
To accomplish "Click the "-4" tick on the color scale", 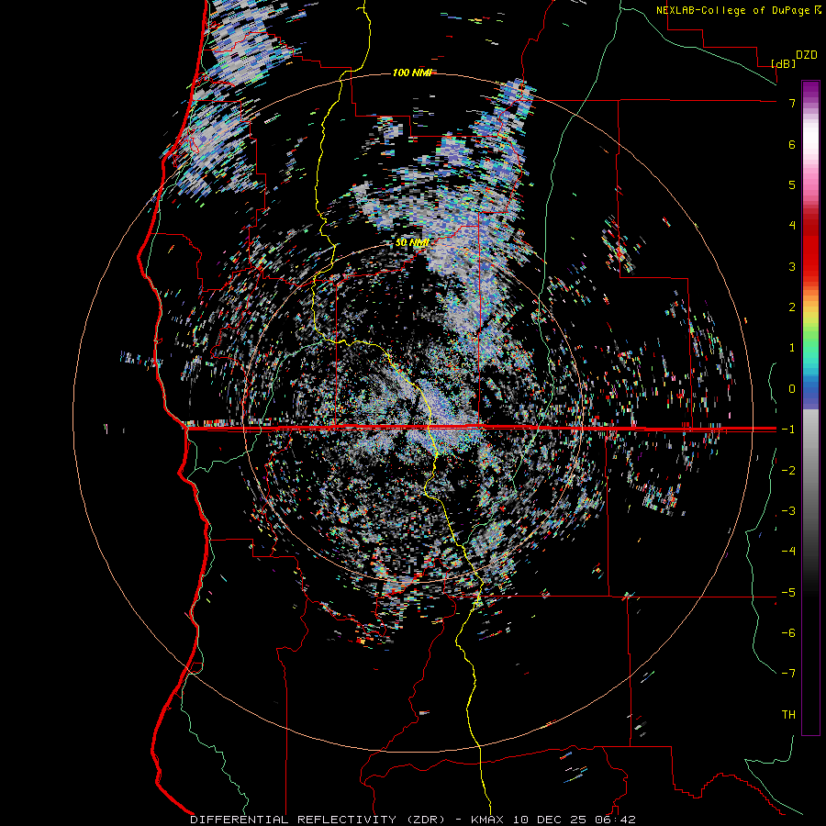I will click(788, 551).
